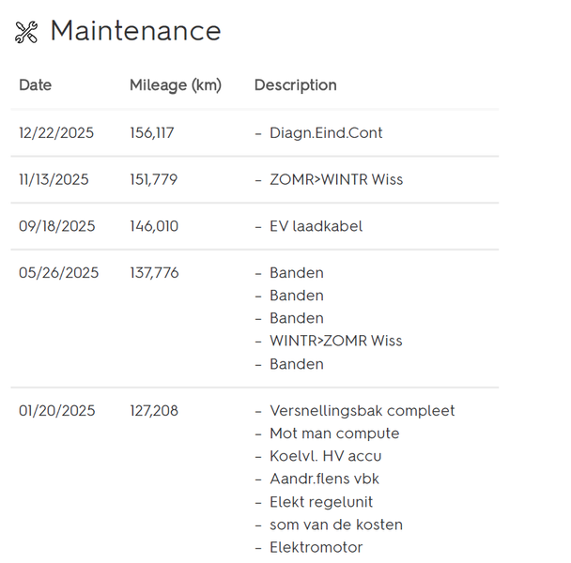Select the 12/22/2025 date entry
The height and width of the screenshot is (563, 571).
click(x=56, y=133)
